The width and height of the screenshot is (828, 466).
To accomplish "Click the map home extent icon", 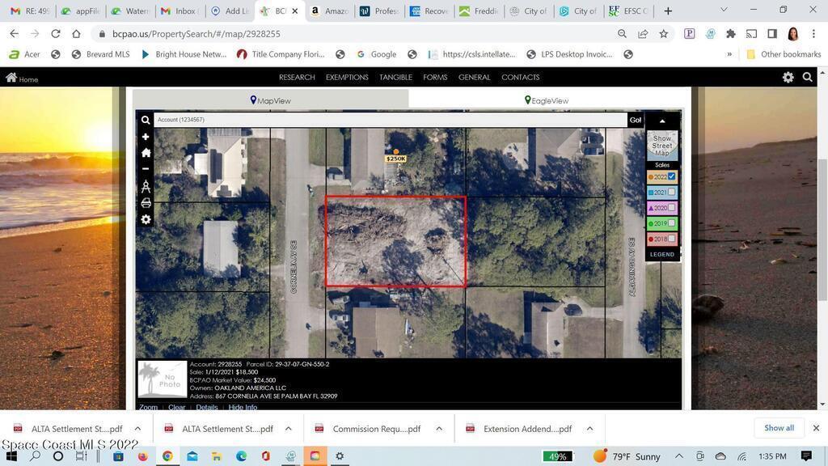I will pyautogui.click(x=146, y=153).
